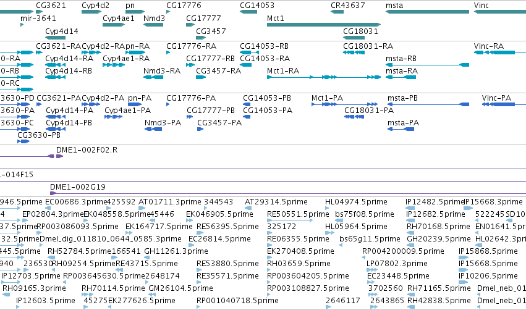The height and width of the screenshot is (310, 526).
Task: Select the EC23448.5prime EST label
Action: (x=398, y=276)
